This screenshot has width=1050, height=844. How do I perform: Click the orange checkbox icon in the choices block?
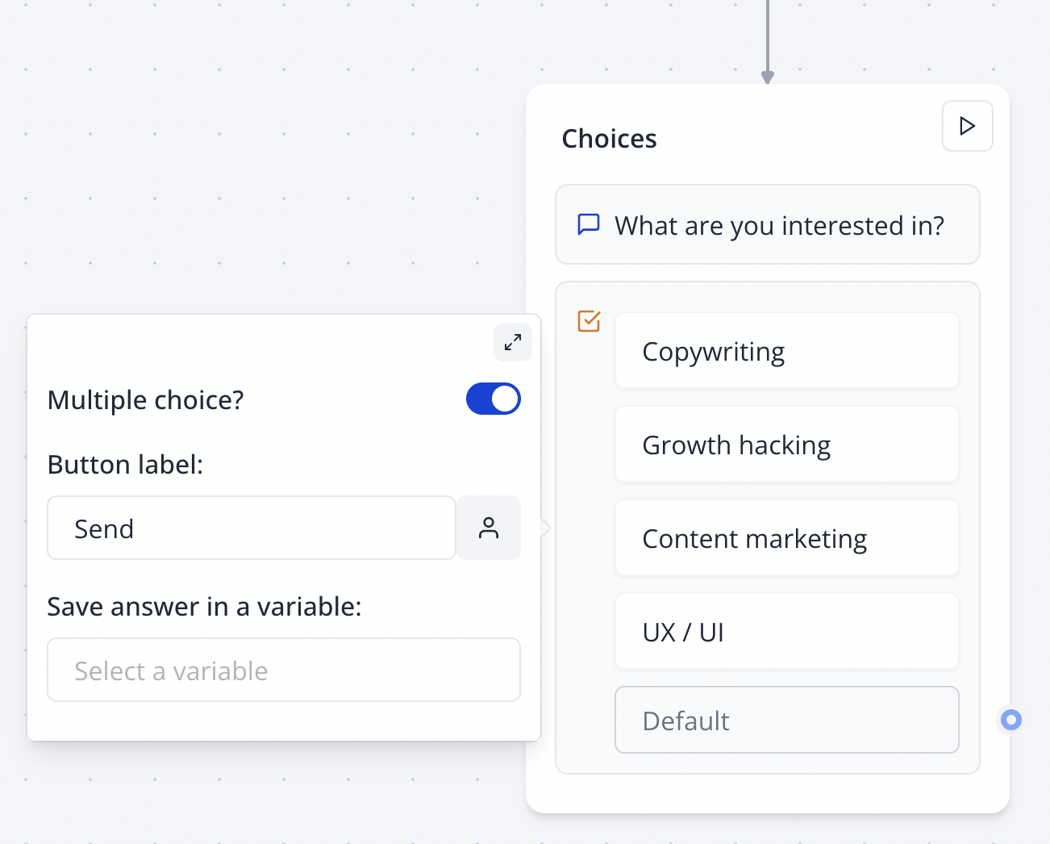tap(589, 321)
